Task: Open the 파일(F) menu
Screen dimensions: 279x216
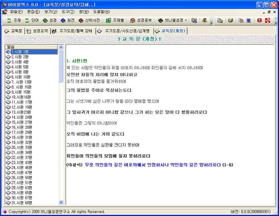Action: [x=16, y=12]
